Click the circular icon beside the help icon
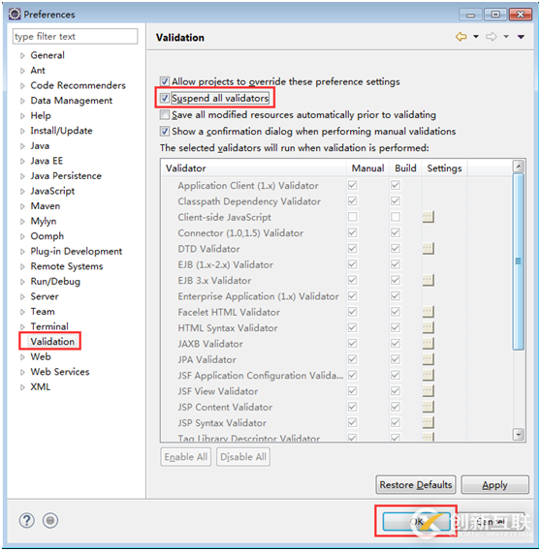Viewport: 541px width, 551px height. click(50, 520)
